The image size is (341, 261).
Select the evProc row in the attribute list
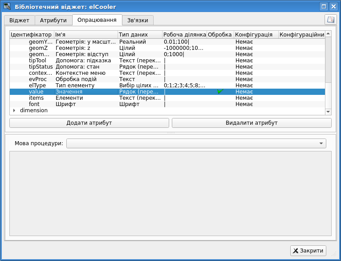coord(38,79)
